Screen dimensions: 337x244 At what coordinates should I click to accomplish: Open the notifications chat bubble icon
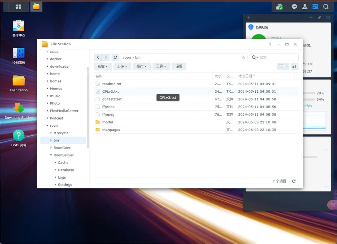click(x=294, y=7)
